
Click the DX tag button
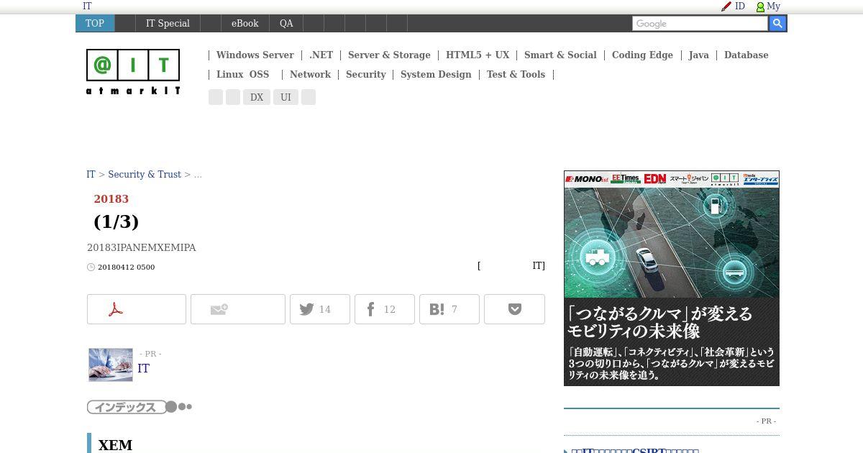(257, 97)
